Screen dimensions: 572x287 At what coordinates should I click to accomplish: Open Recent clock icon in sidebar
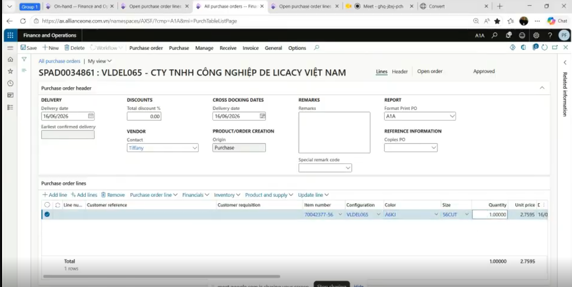coord(10,83)
